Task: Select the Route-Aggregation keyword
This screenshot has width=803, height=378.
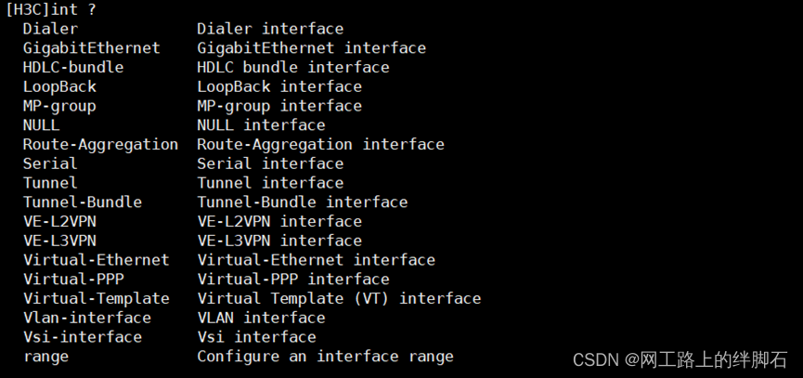Action: [x=100, y=145]
